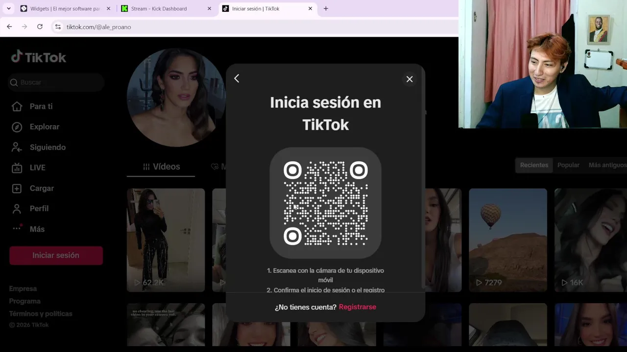
Task: Select the Popular sort option
Action: [x=568, y=165]
